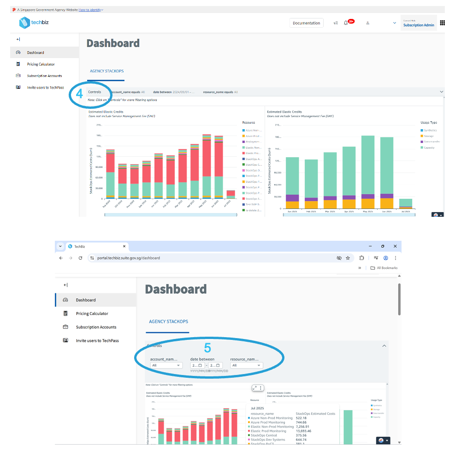Collapse the Controls panel with the chevron
Image resolution: width=449 pixels, height=452 pixels.
(384, 345)
